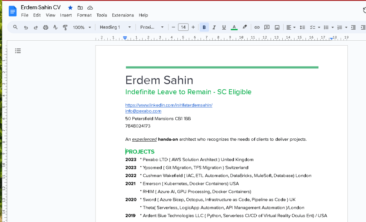Image resolution: width=366 pixels, height=222 pixels.
Task: Increase font size with plus button
Action: point(193,27)
